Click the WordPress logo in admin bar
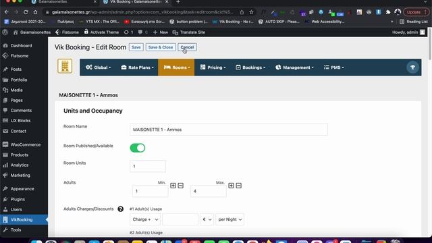 click(5, 32)
